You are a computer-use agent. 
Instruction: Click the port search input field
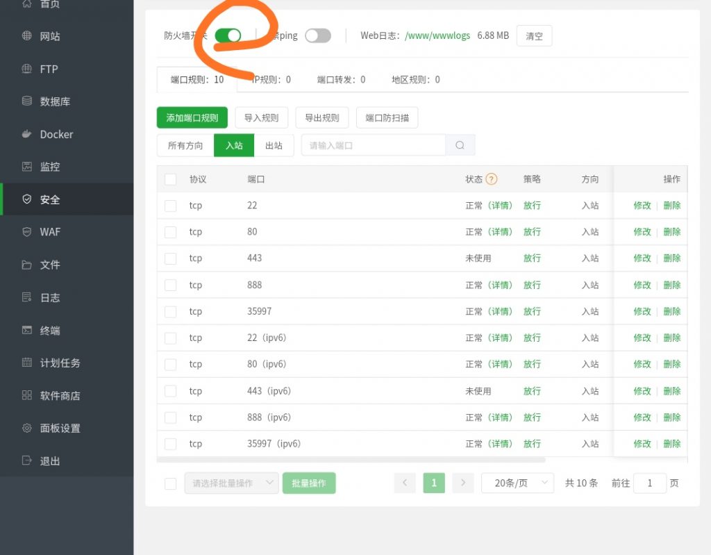coord(373,145)
